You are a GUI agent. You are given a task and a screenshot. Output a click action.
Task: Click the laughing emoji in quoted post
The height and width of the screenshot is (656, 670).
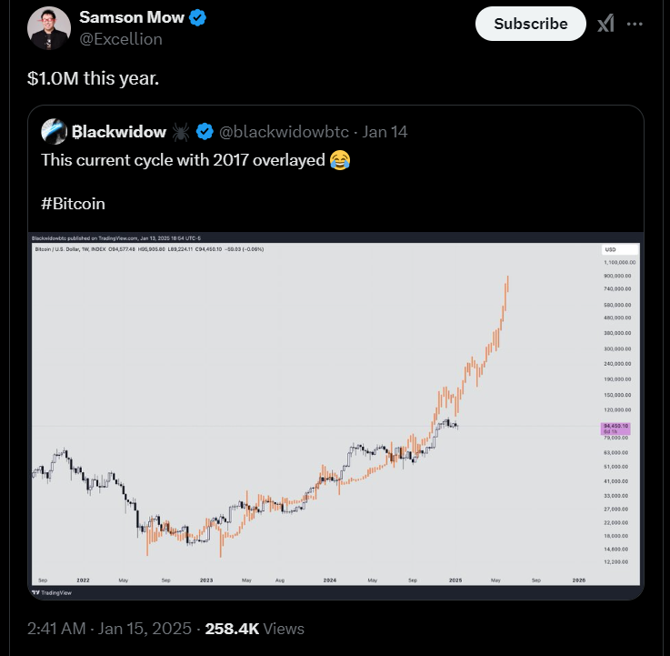[x=340, y=160]
